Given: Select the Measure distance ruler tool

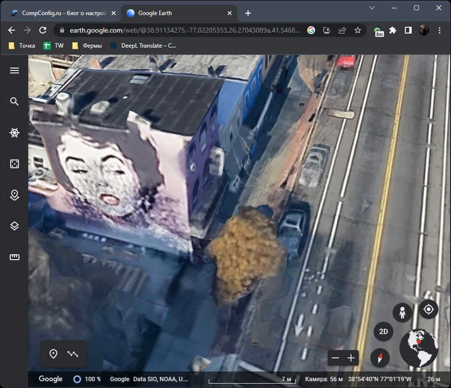Looking at the screenshot, I should point(15,257).
